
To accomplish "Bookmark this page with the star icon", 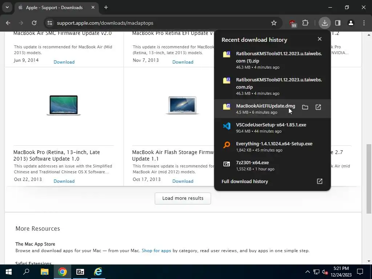I will click(x=274, y=23).
